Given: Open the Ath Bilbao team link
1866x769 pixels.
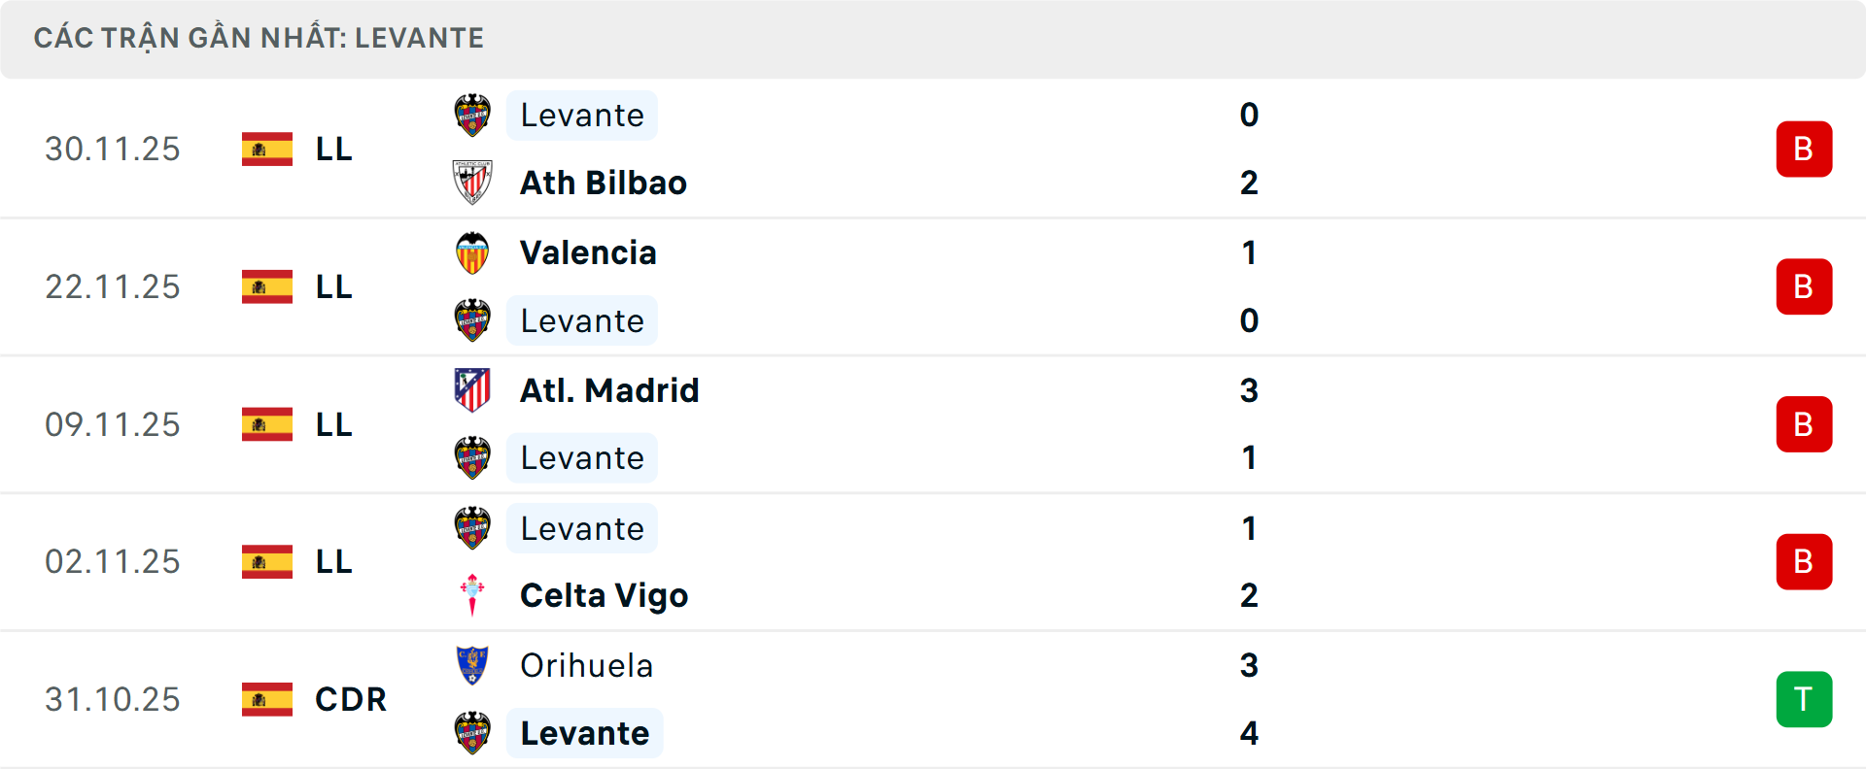Looking at the screenshot, I should coord(604,183).
